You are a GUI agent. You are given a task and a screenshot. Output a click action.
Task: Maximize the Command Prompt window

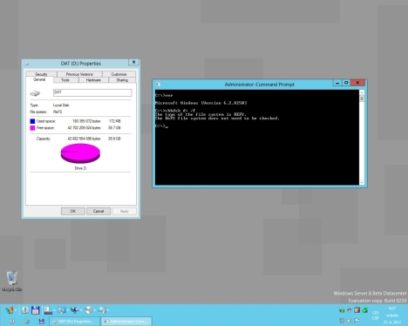click(346, 83)
